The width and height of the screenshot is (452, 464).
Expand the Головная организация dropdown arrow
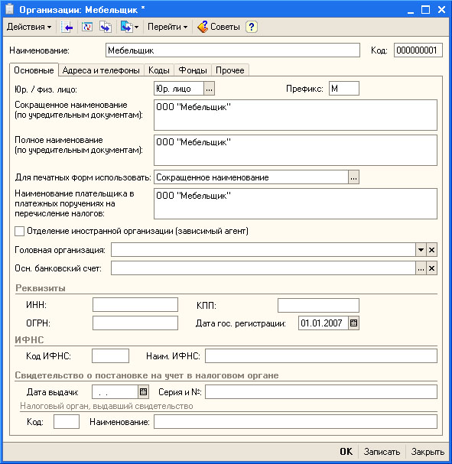(421, 250)
